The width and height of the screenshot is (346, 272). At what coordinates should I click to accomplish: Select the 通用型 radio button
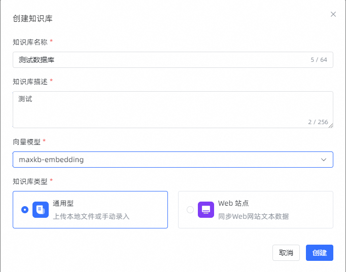pos(25,210)
